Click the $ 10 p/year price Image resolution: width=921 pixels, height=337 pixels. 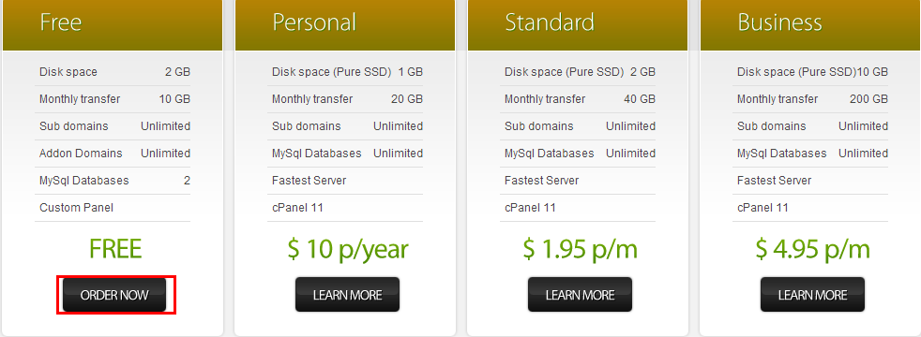[348, 250]
